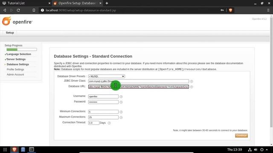The width and height of the screenshot is (273, 153).
Task: Click Server Settings setup step
Action: (x=16, y=59)
